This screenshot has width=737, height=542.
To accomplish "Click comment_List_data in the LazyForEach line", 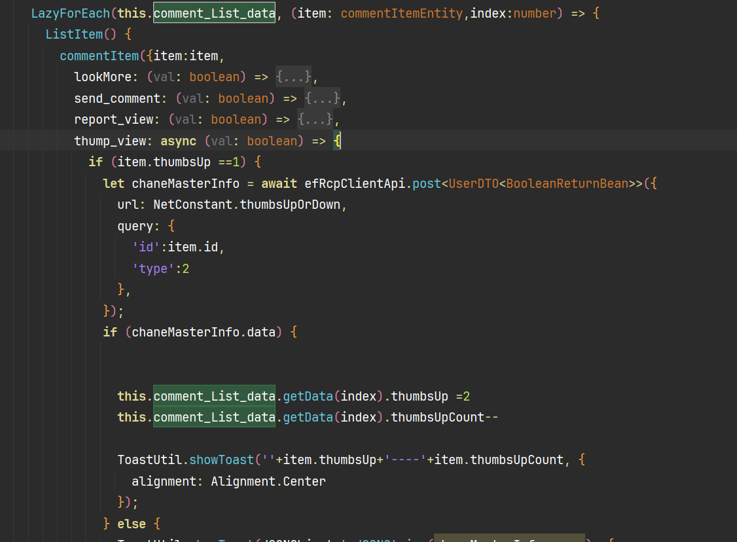I will (214, 13).
